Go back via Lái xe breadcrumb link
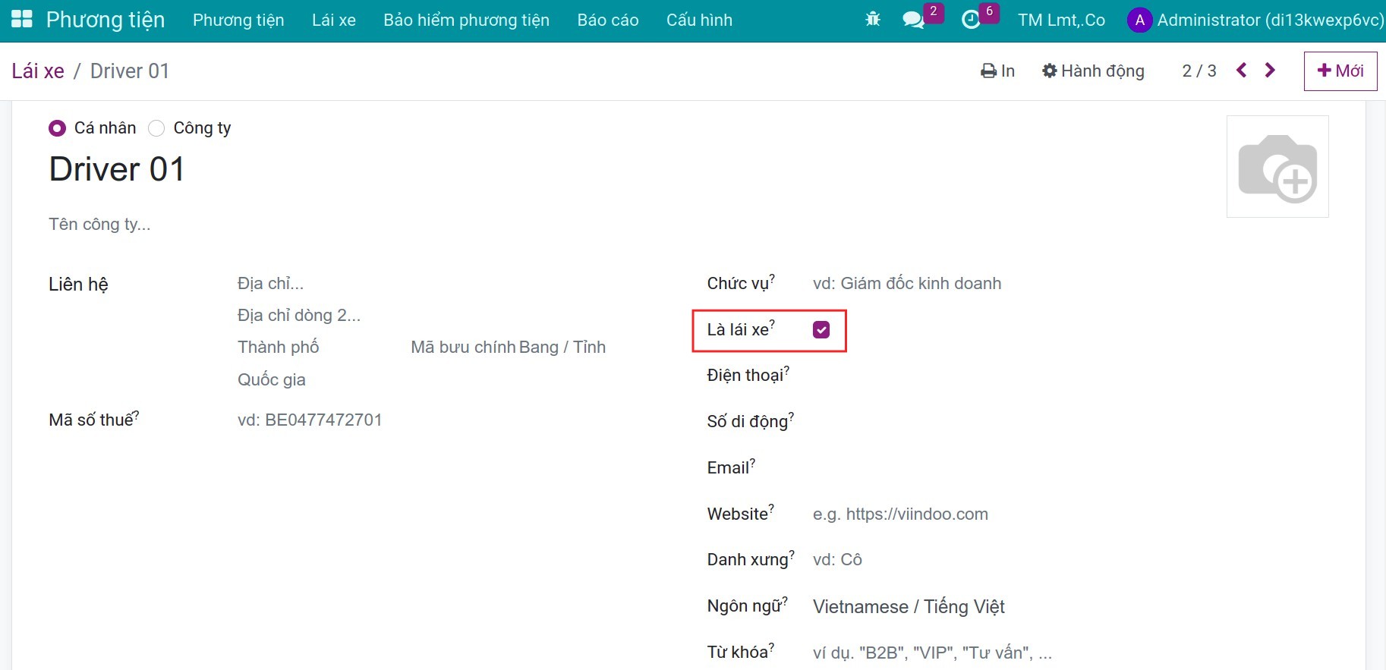This screenshot has width=1386, height=670. [x=38, y=71]
